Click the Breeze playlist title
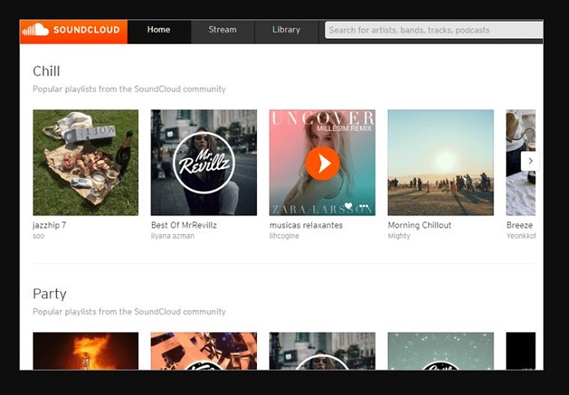This screenshot has width=569, height=395. point(519,225)
